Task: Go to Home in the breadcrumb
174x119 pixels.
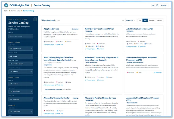Action: coord(6,11)
